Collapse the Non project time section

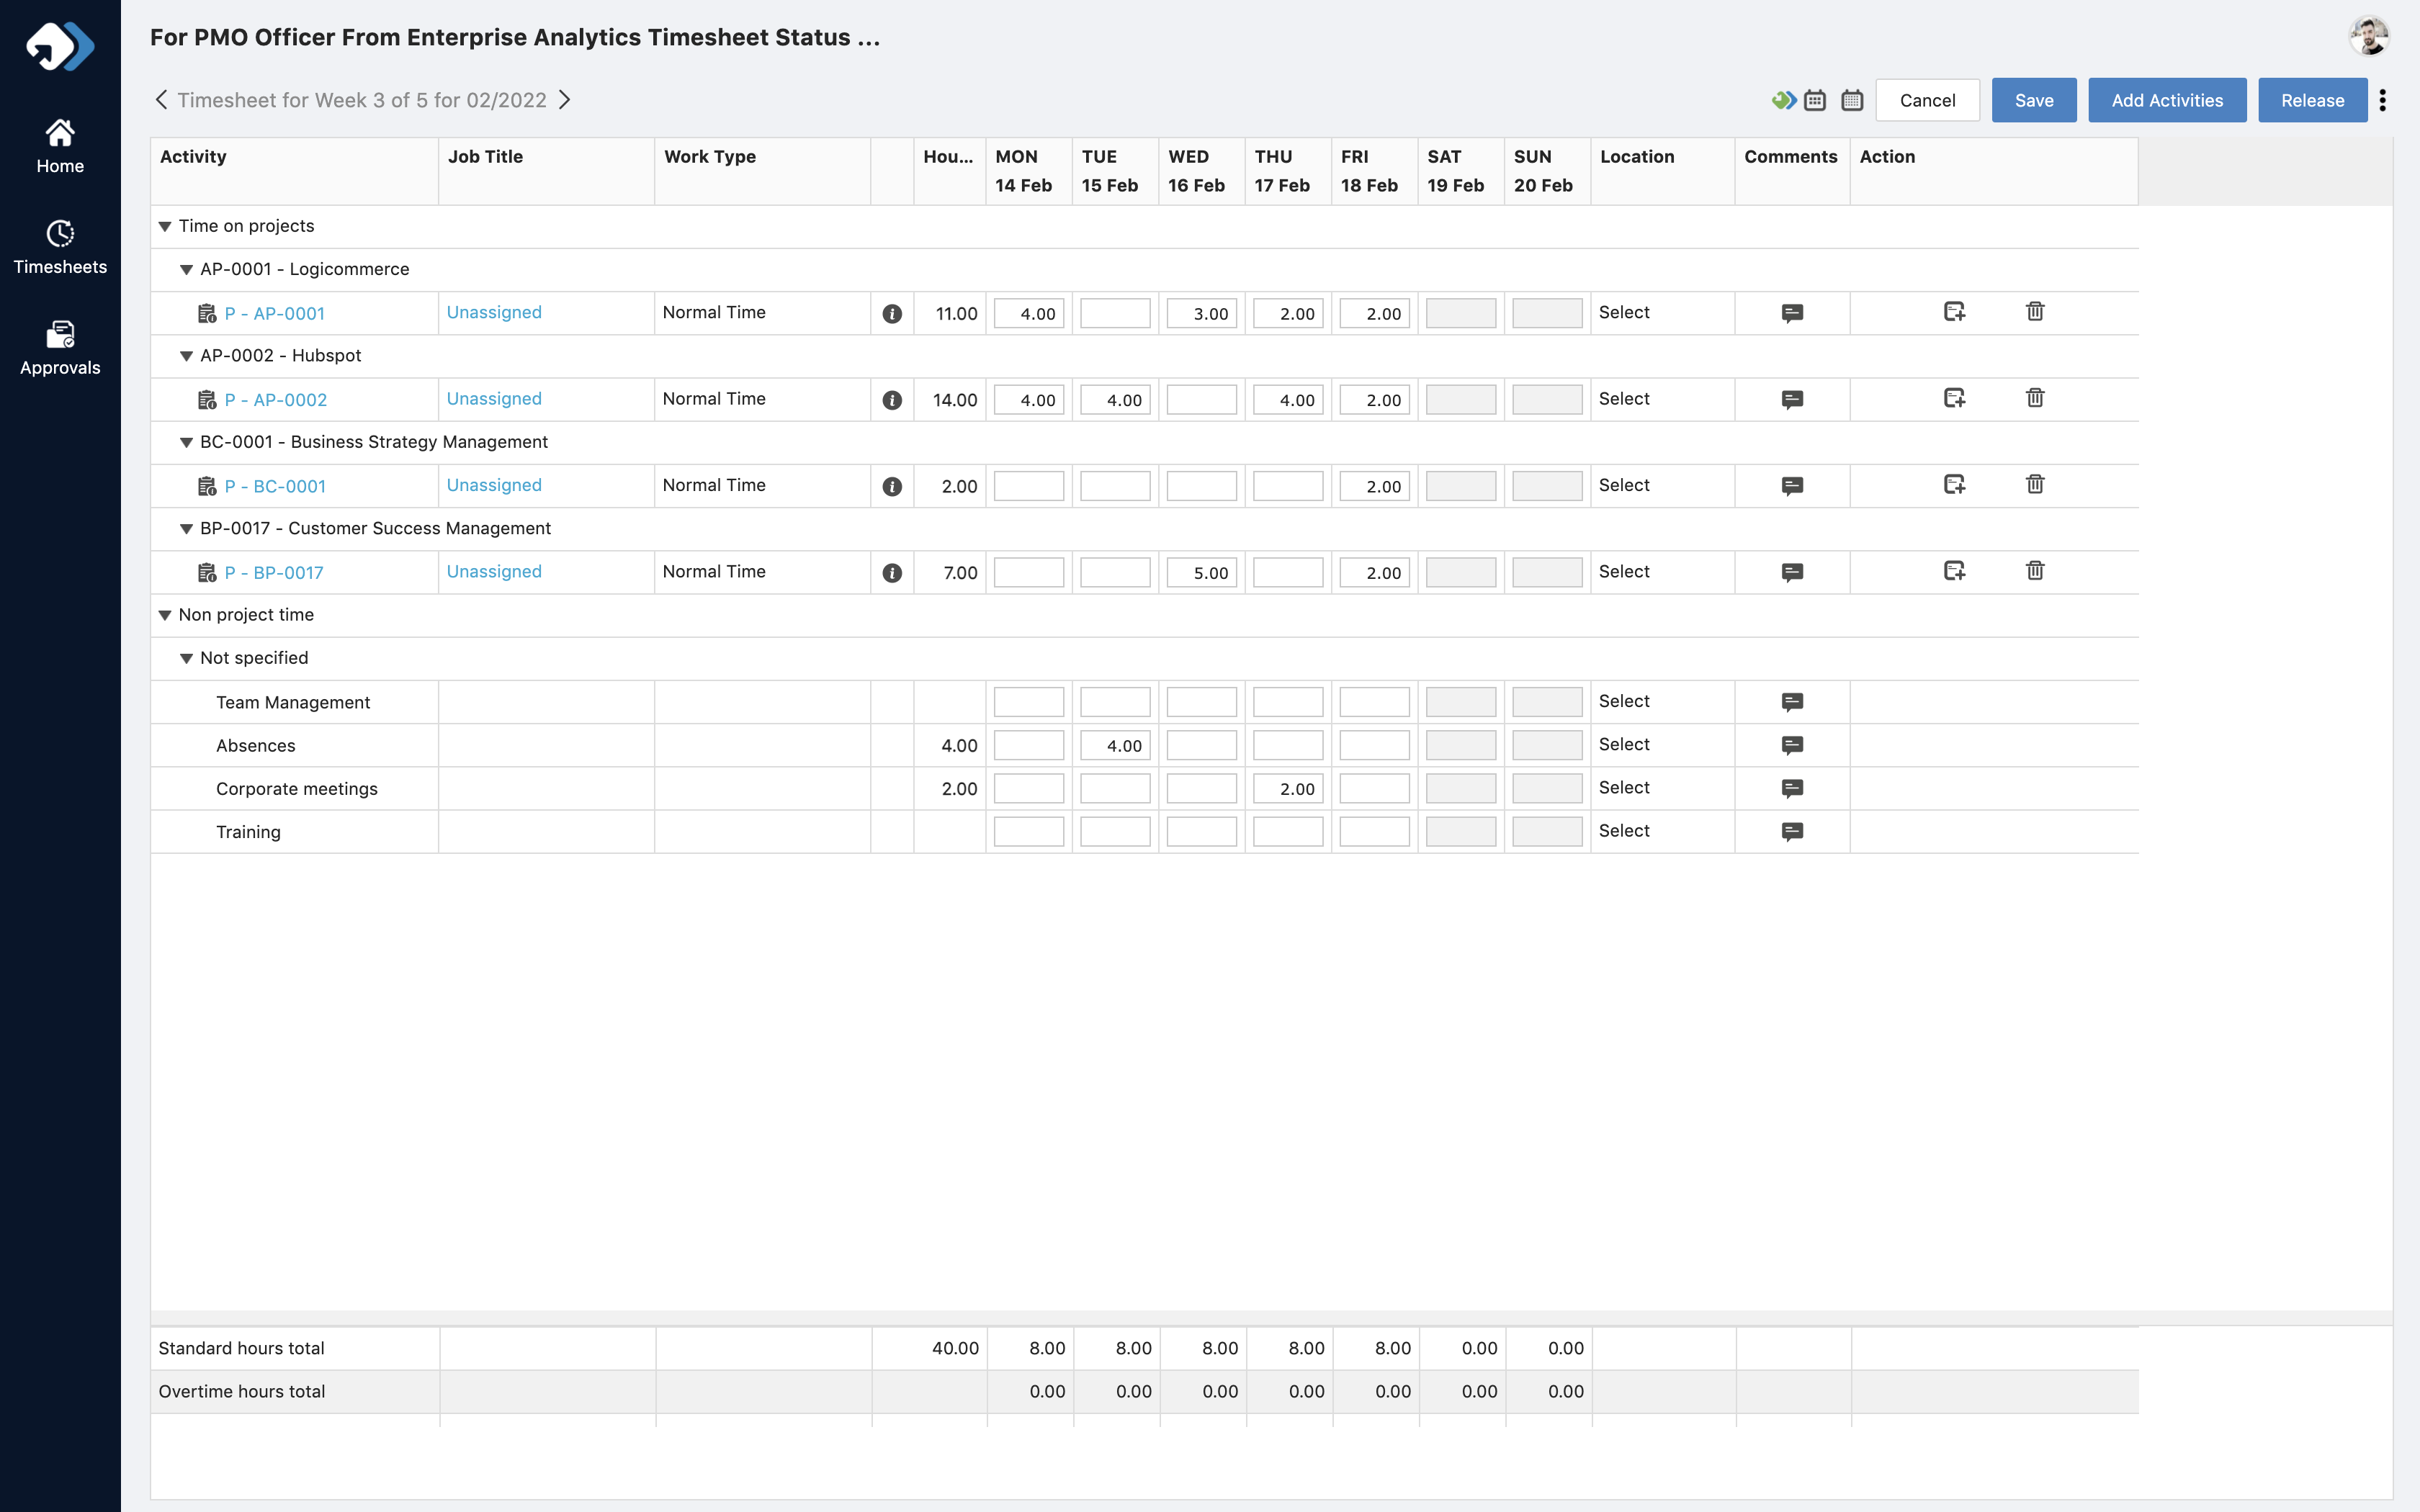[x=165, y=615]
